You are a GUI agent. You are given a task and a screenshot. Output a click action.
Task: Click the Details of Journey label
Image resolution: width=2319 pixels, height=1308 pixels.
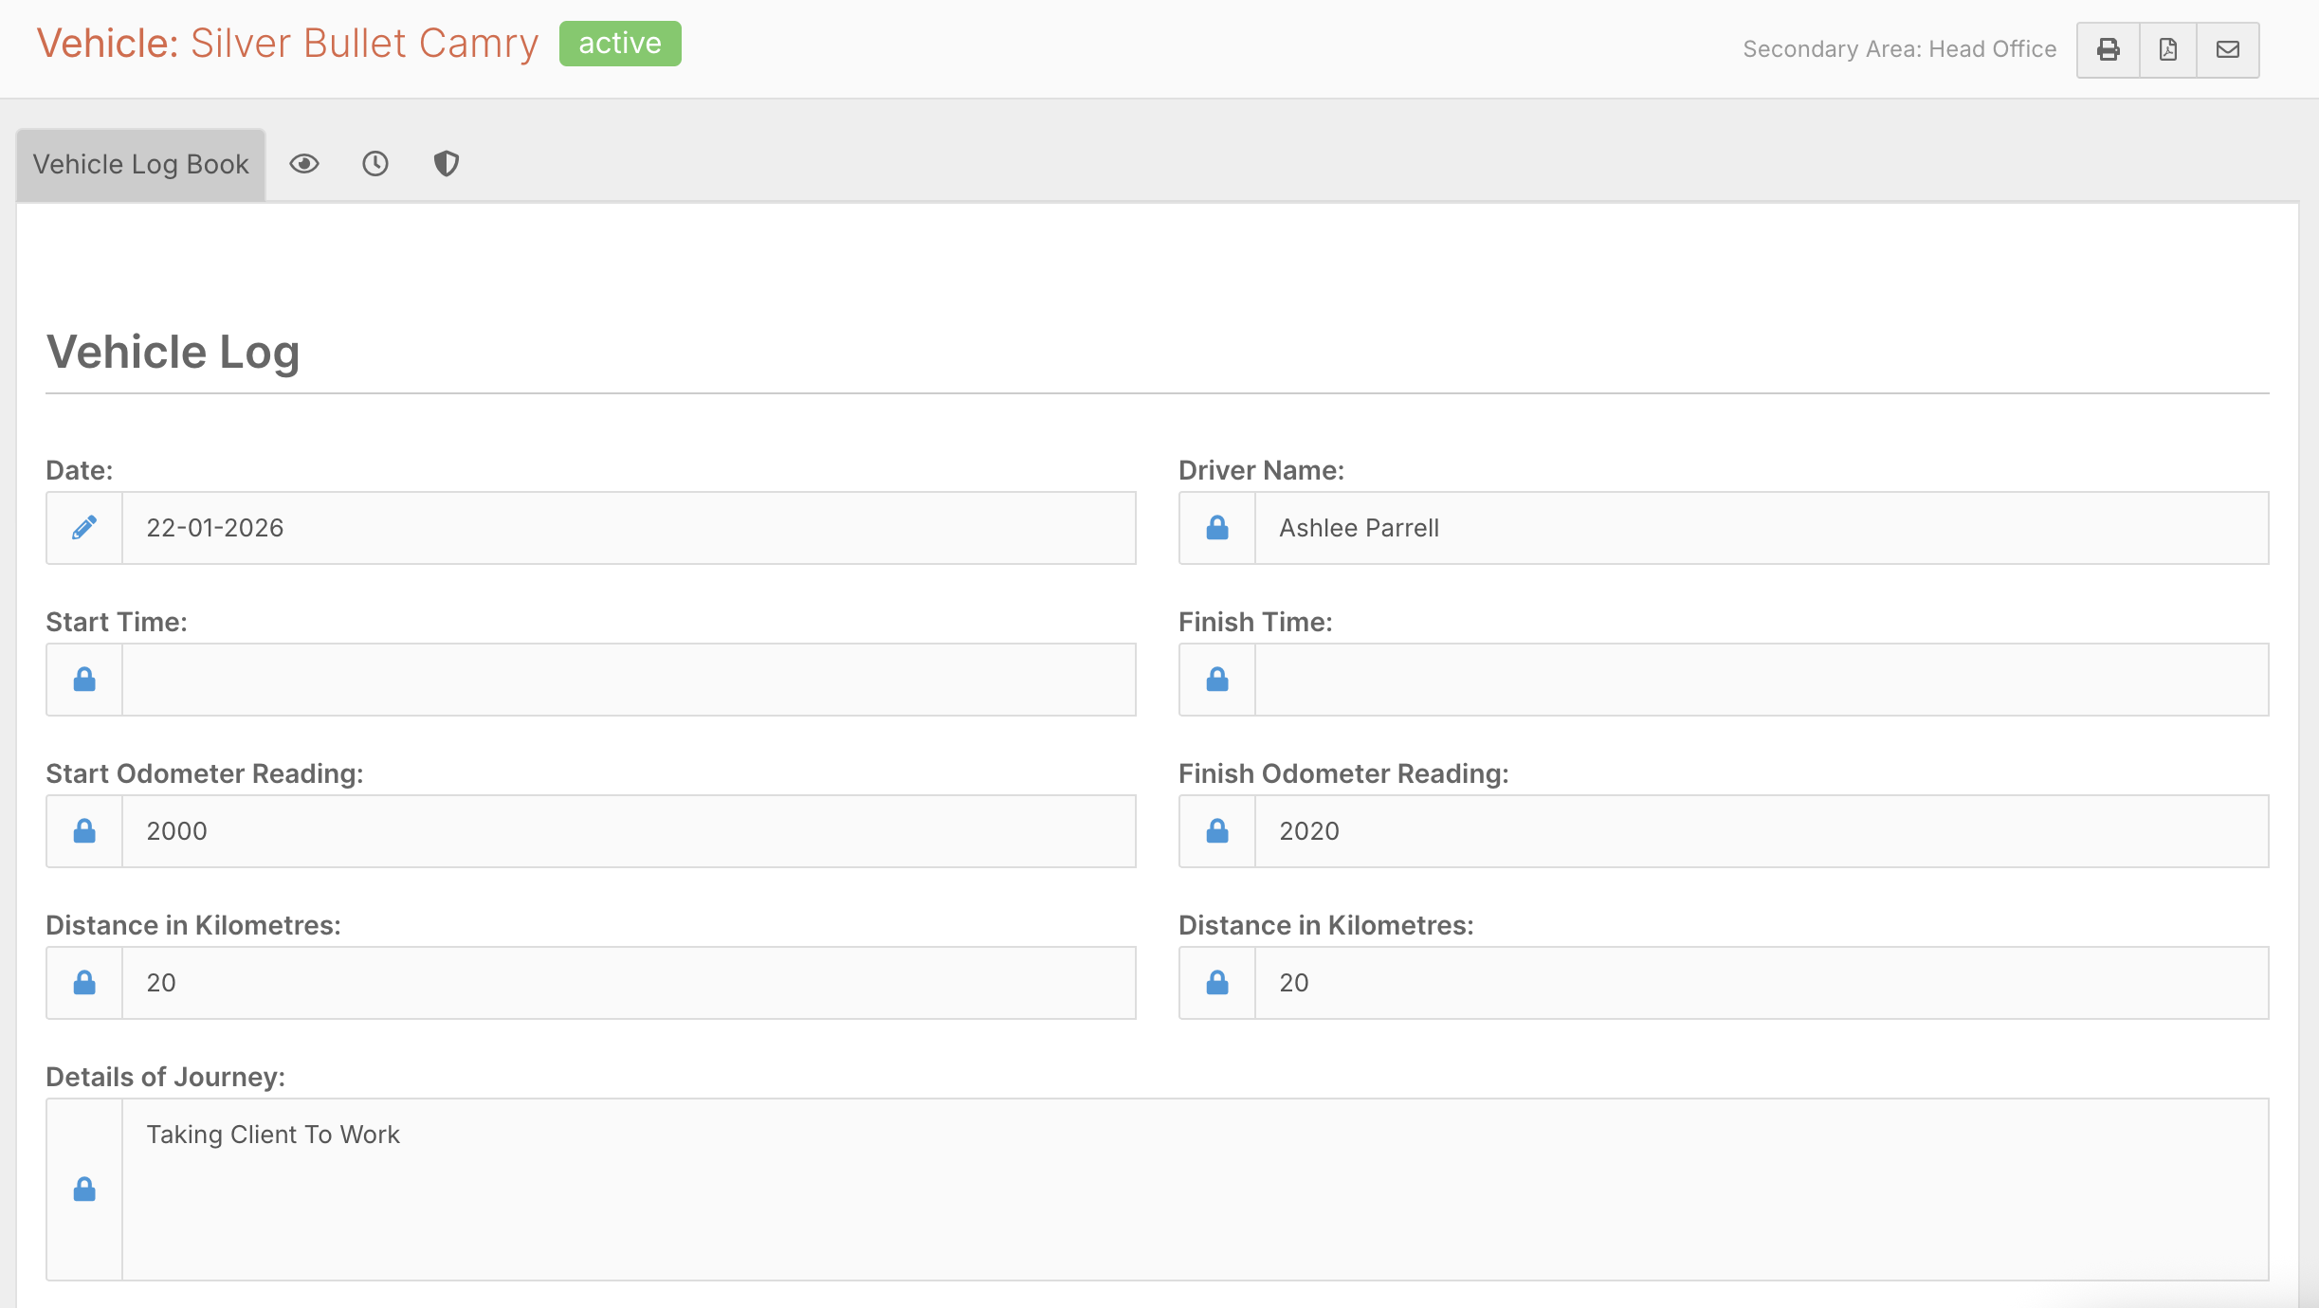pyautogui.click(x=165, y=1077)
